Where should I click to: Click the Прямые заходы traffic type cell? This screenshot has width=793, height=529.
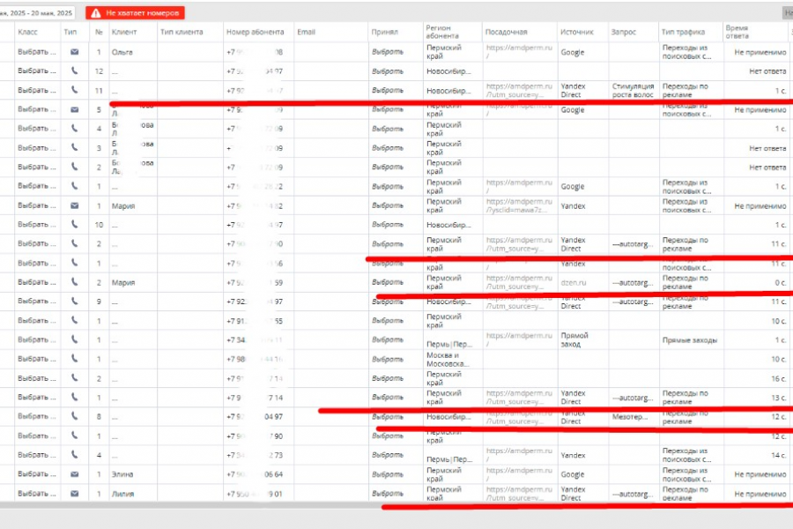(x=690, y=340)
